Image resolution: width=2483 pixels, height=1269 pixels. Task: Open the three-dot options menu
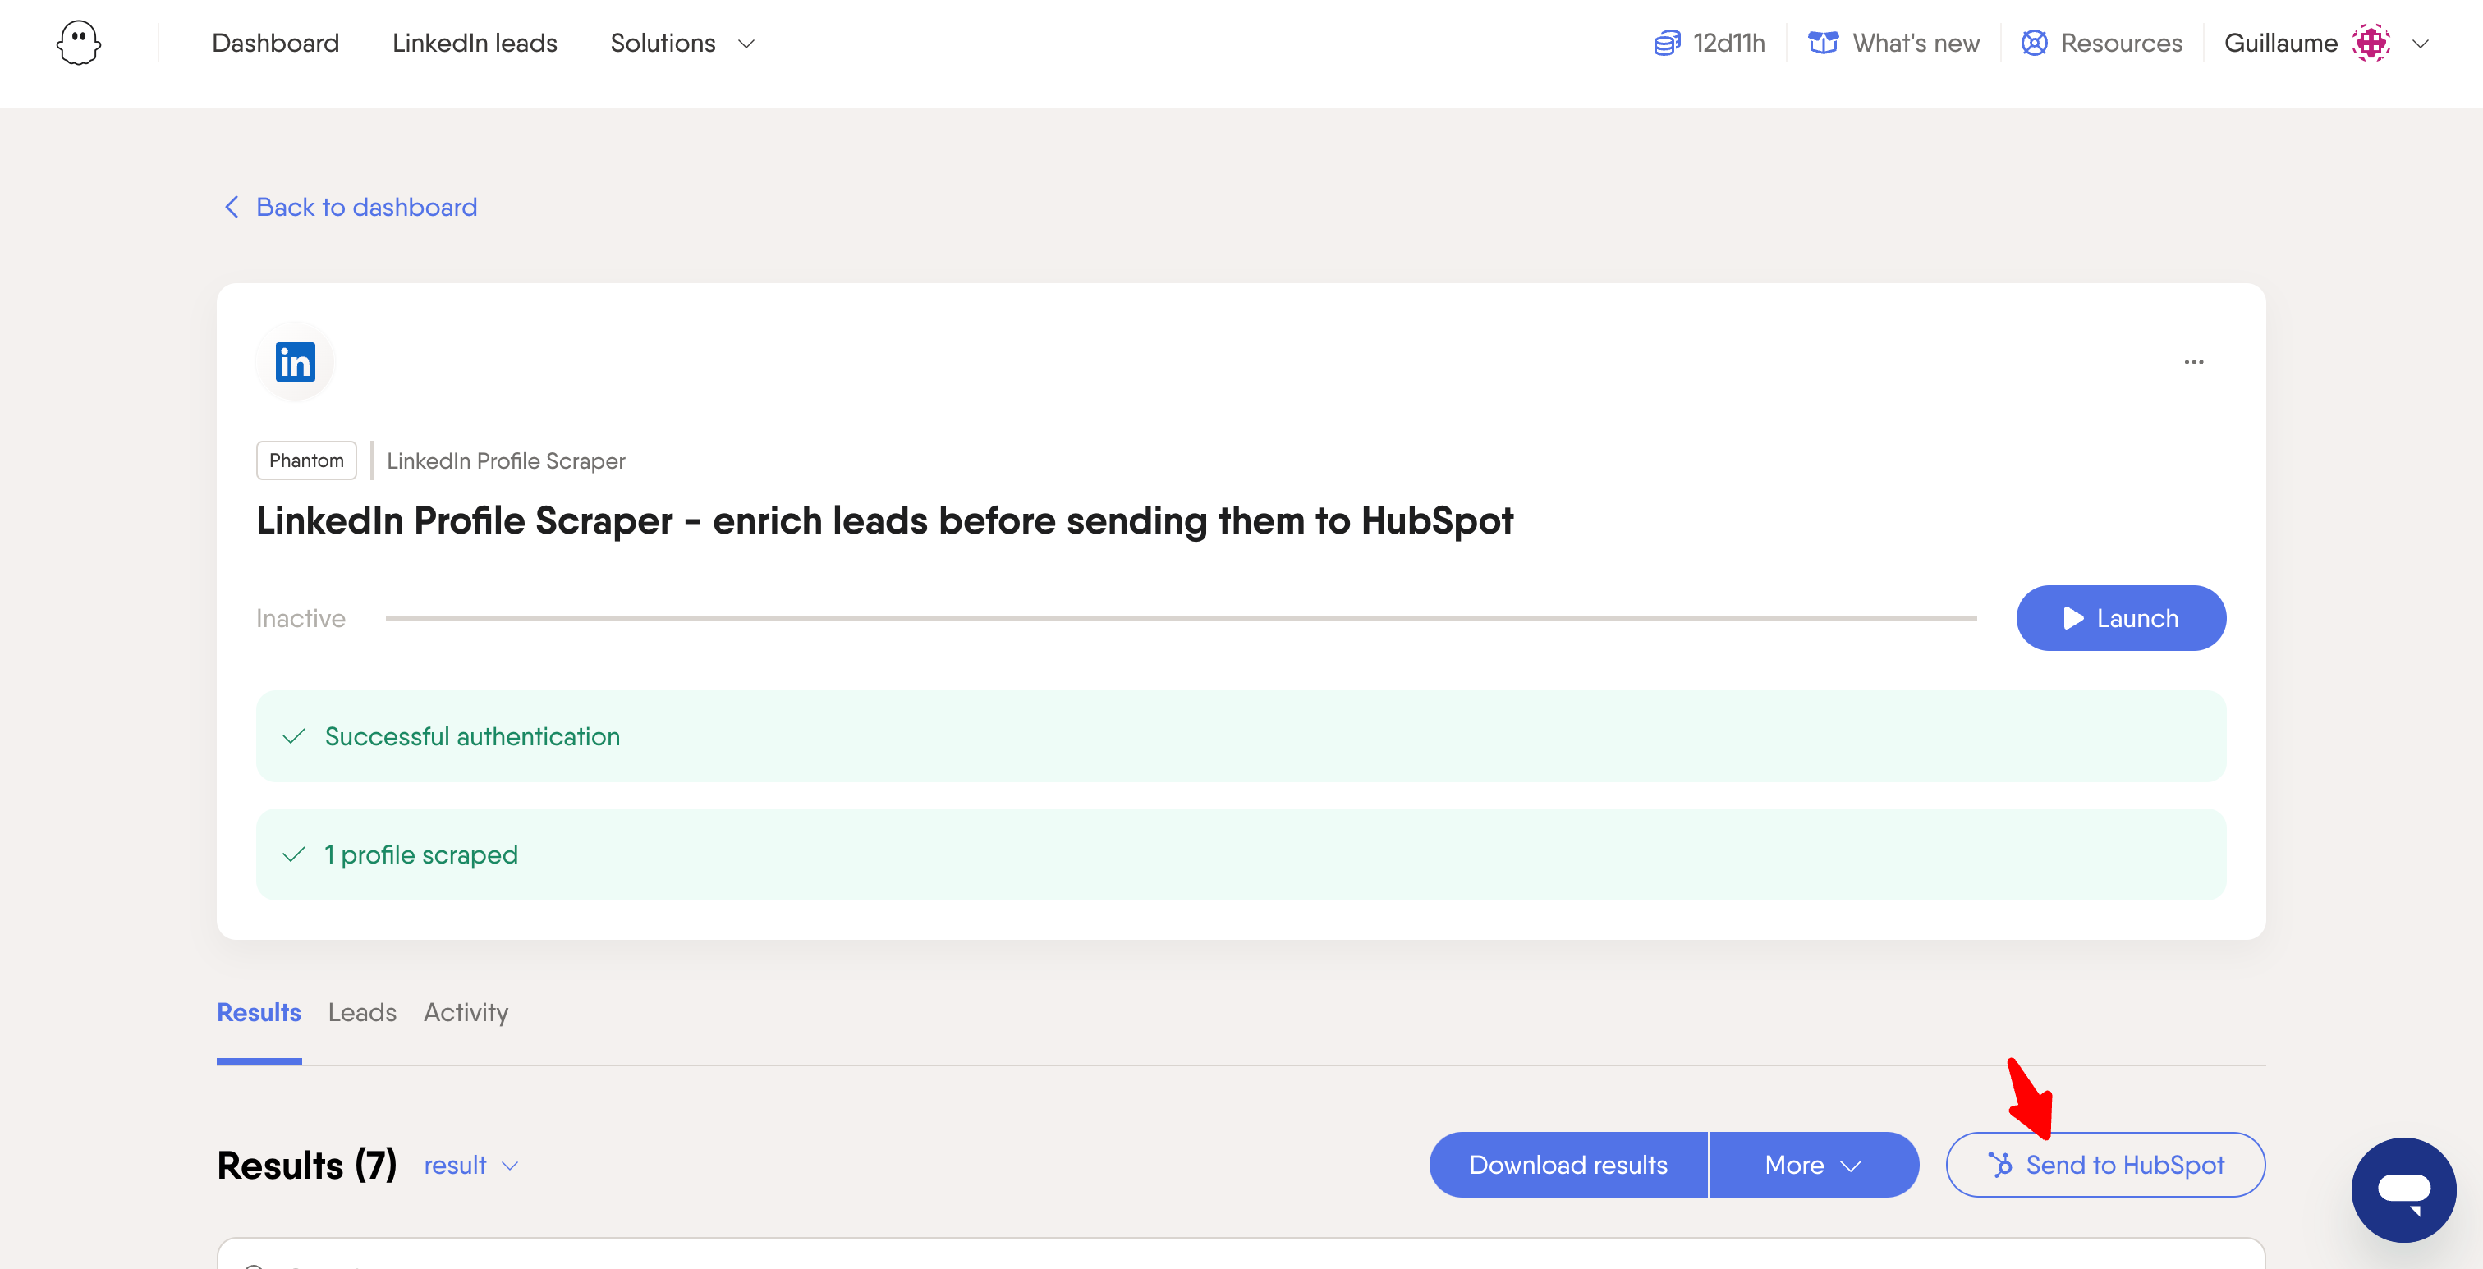2194,361
